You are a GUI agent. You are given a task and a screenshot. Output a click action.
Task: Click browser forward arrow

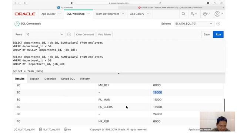pyautogui.click(x=19, y=3)
